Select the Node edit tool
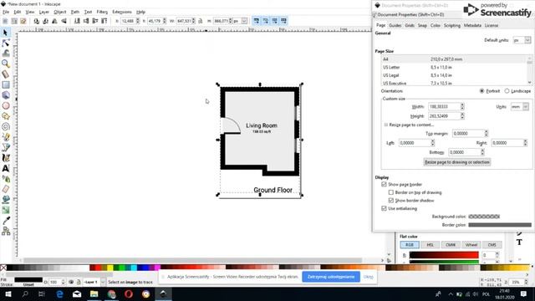 [x=6, y=43]
